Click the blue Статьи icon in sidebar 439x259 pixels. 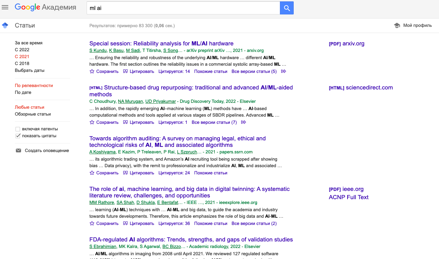pyautogui.click(x=5, y=25)
